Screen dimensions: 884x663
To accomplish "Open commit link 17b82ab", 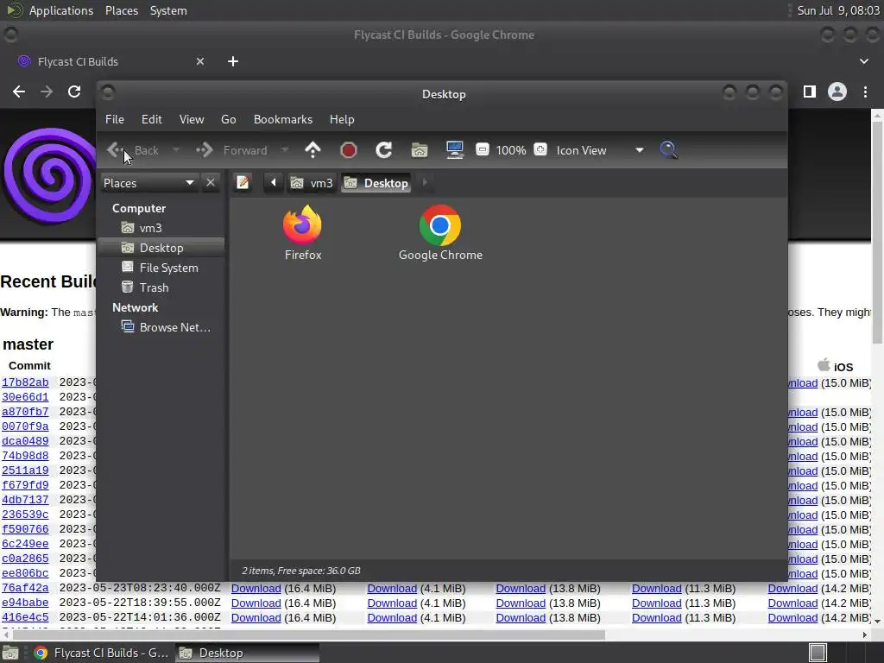I will [x=25, y=382].
